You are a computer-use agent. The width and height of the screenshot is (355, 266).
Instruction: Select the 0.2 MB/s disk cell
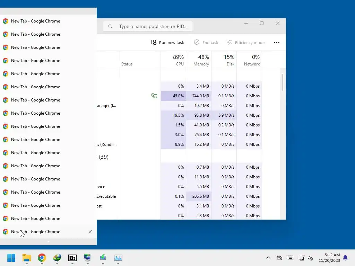pyautogui.click(x=224, y=125)
